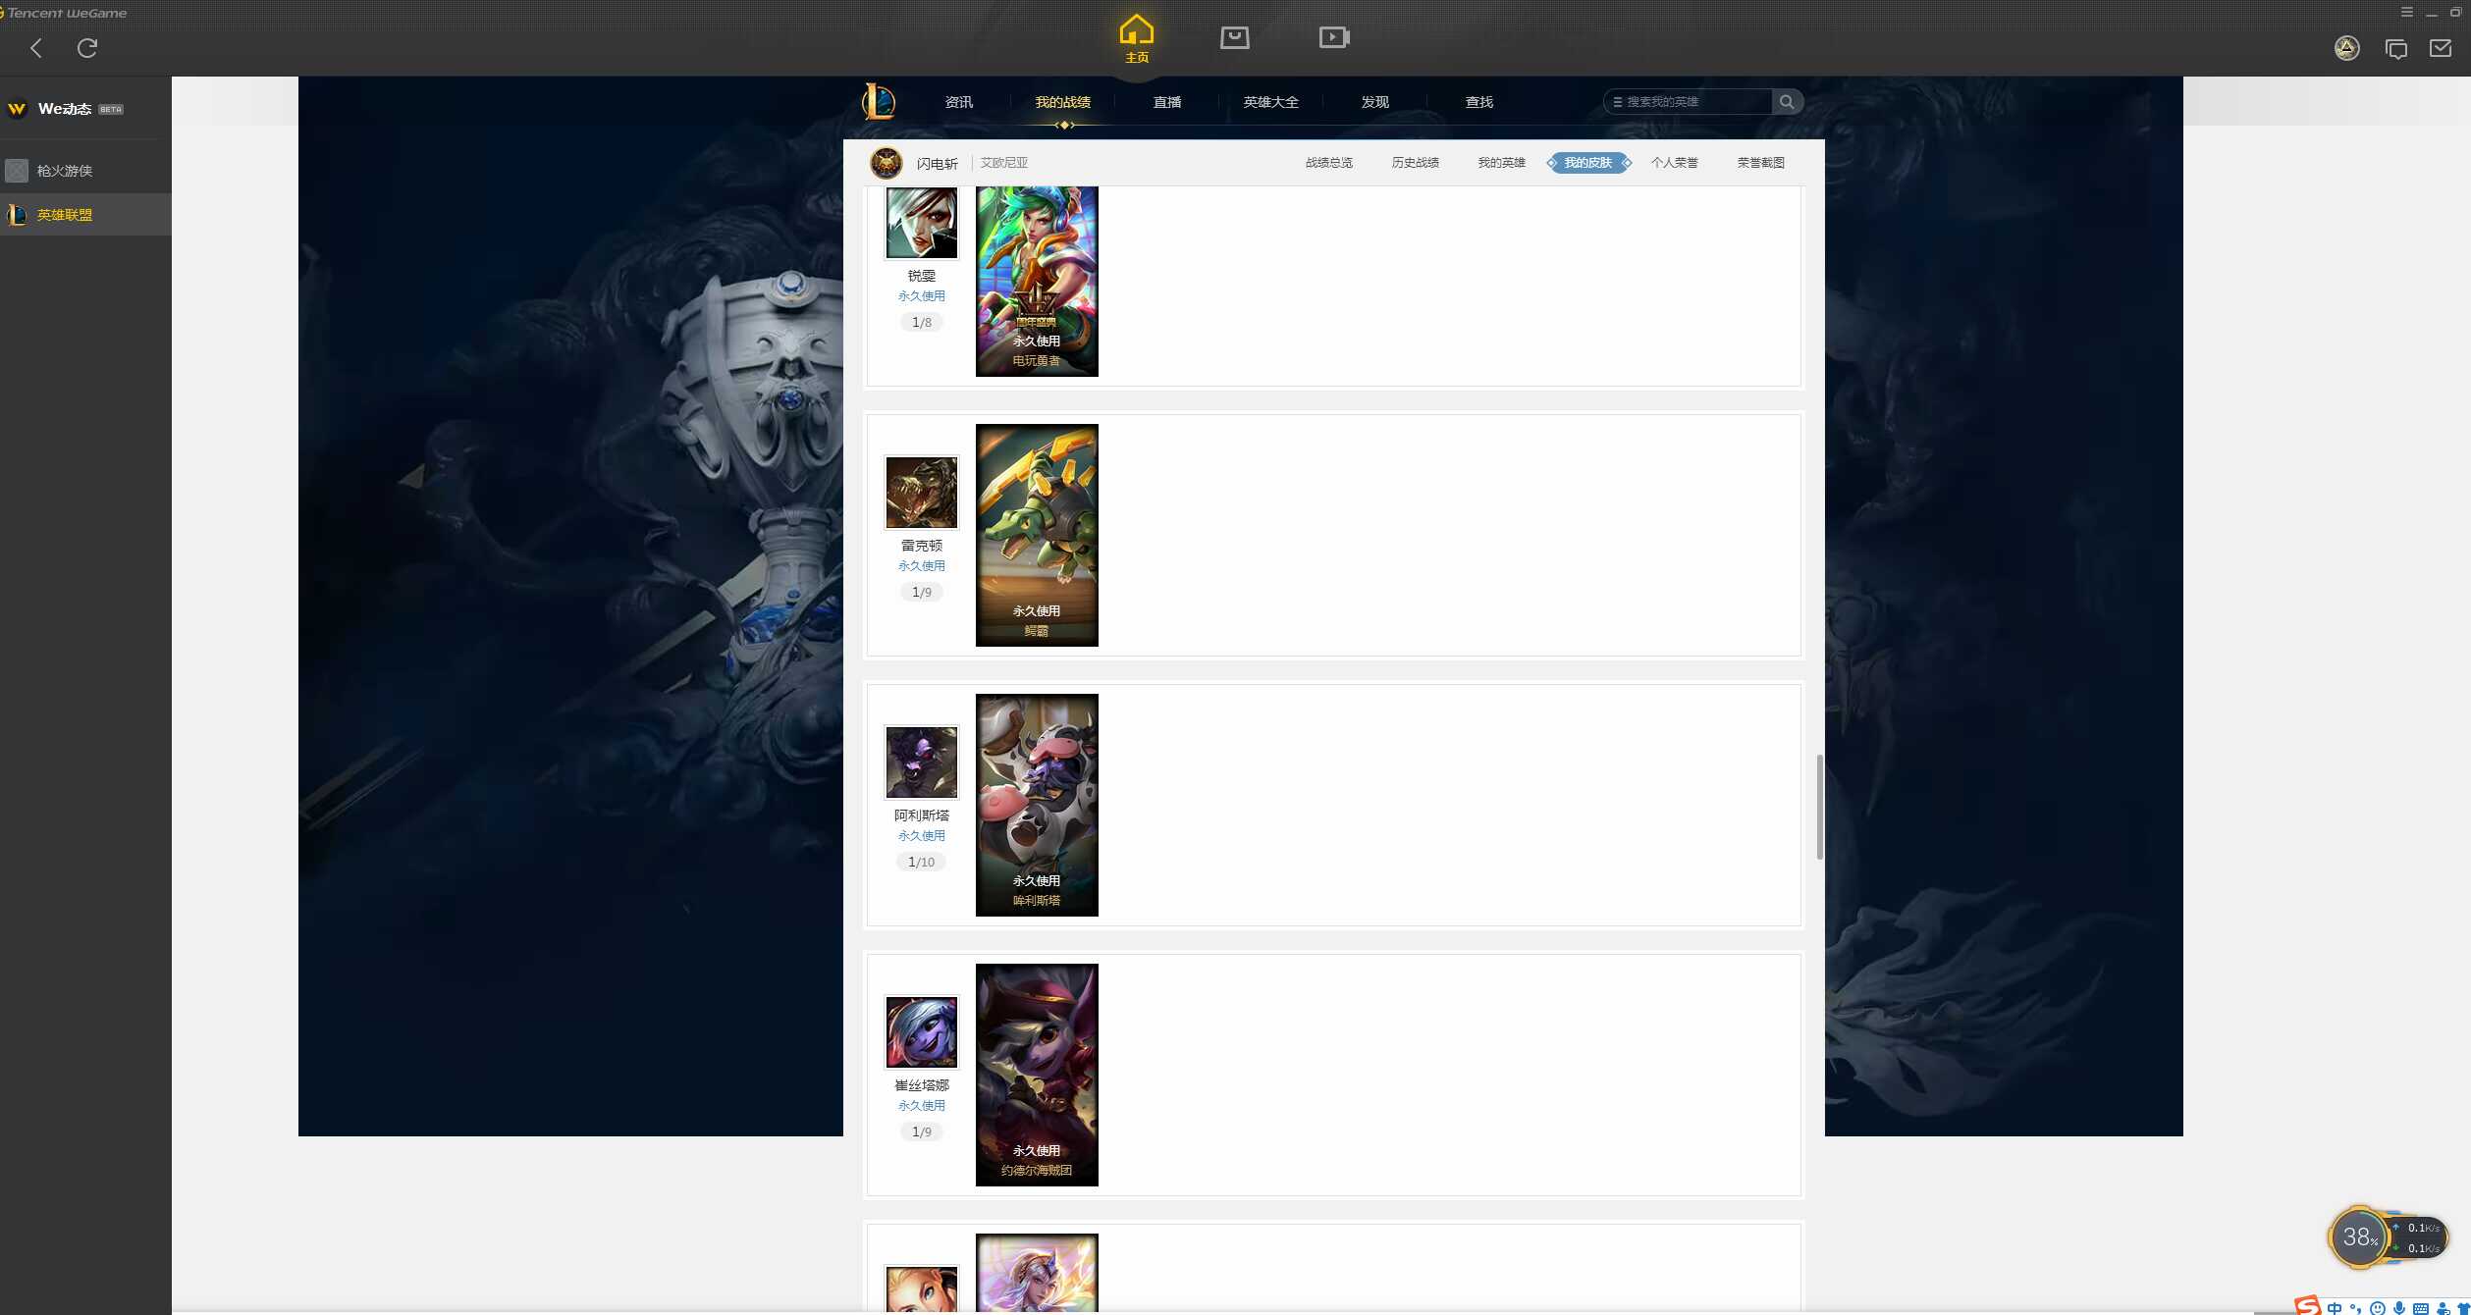Click the 直播 navigation link
2471x1315 pixels.
point(1166,102)
